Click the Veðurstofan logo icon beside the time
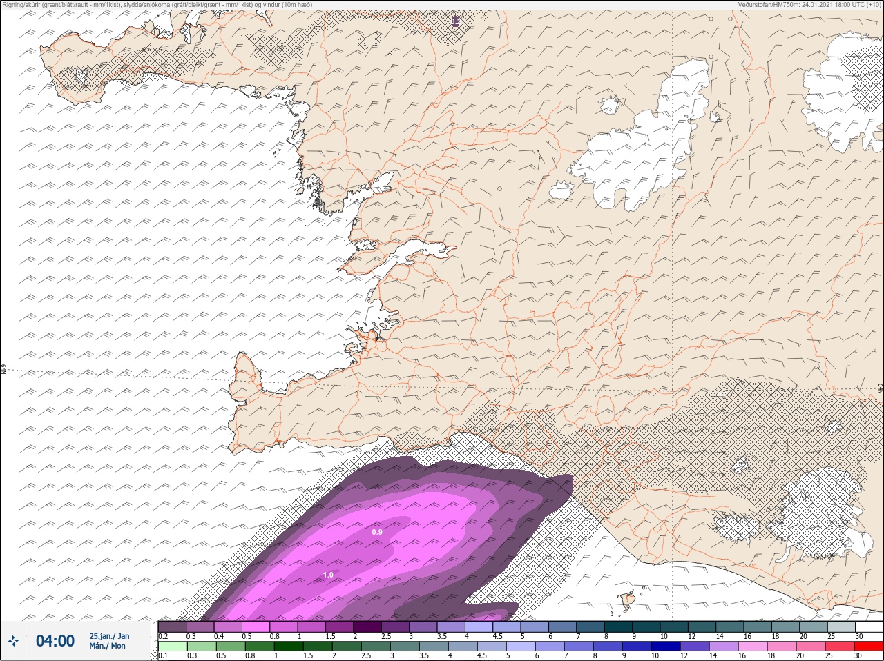This screenshot has width=884, height=661. pyautogui.click(x=14, y=641)
